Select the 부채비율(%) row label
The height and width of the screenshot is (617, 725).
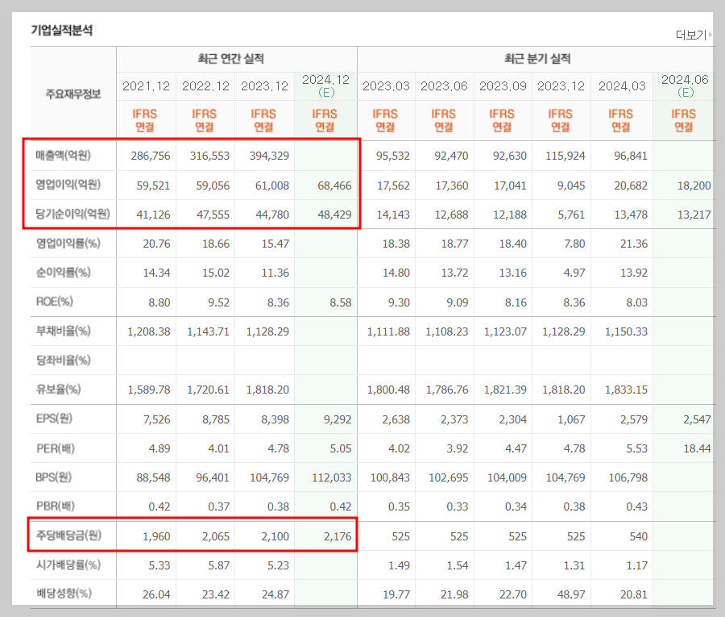64,331
